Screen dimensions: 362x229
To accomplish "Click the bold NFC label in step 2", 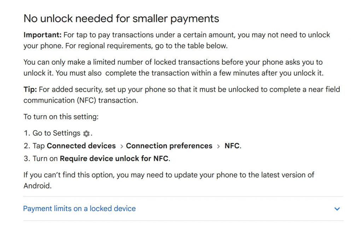I will tap(232, 146).
